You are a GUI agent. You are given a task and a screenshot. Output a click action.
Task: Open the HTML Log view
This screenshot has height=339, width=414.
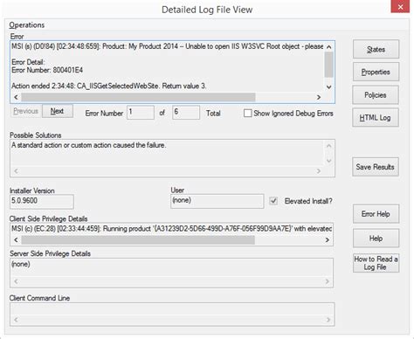376,118
